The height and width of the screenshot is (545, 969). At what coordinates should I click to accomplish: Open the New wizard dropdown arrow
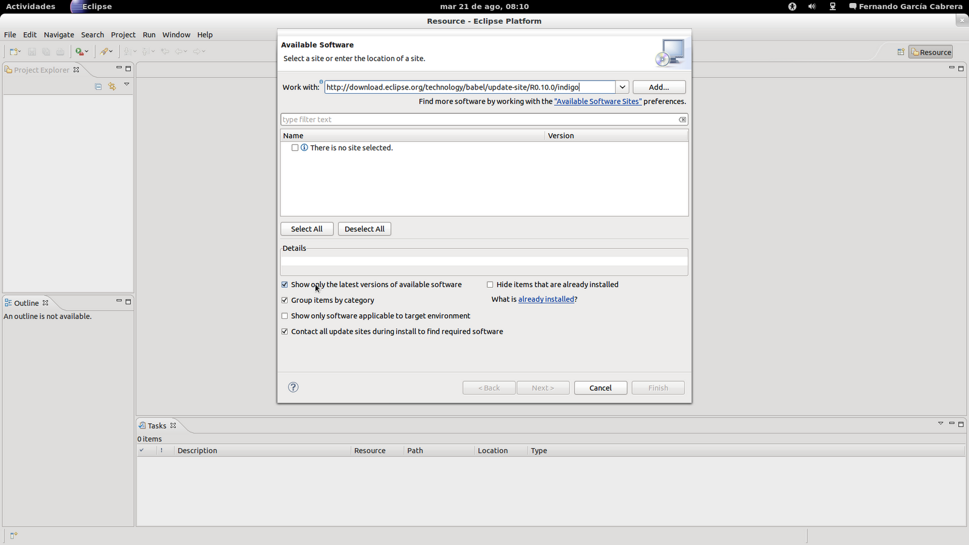tap(19, 51)
